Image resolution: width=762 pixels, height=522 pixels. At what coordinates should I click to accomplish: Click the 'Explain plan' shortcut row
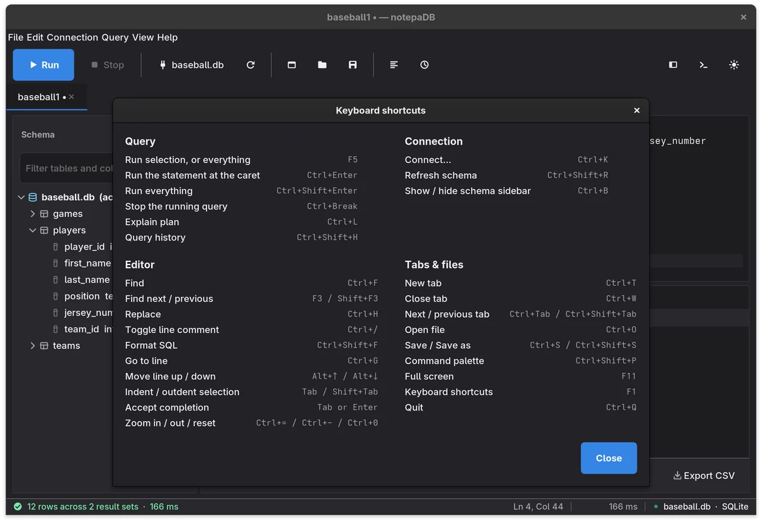(x=241, y=222)
